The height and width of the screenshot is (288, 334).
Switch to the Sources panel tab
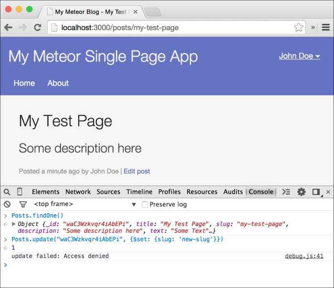108,192
